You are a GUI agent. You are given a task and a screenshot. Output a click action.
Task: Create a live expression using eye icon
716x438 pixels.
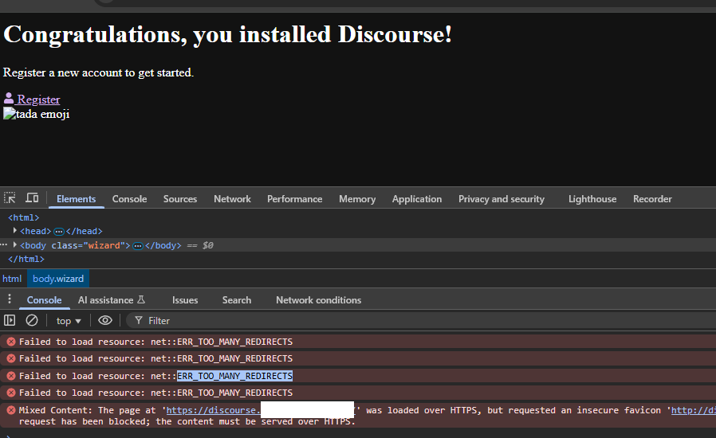click(105, 320)
